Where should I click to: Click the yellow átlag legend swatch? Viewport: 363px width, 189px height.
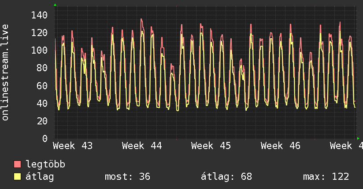[17, 176]
